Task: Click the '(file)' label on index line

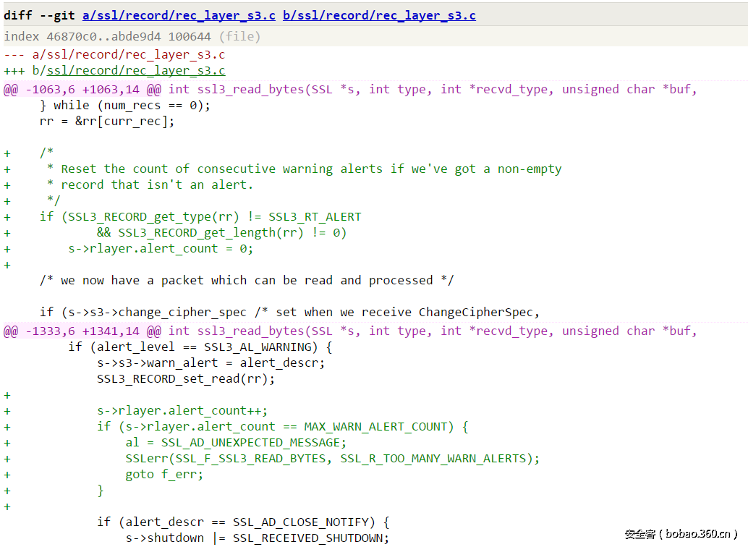Action: tap(239, 36)
